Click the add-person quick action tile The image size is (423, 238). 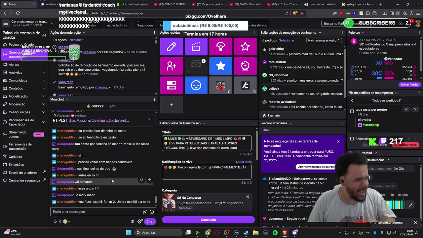click(172, 66)
